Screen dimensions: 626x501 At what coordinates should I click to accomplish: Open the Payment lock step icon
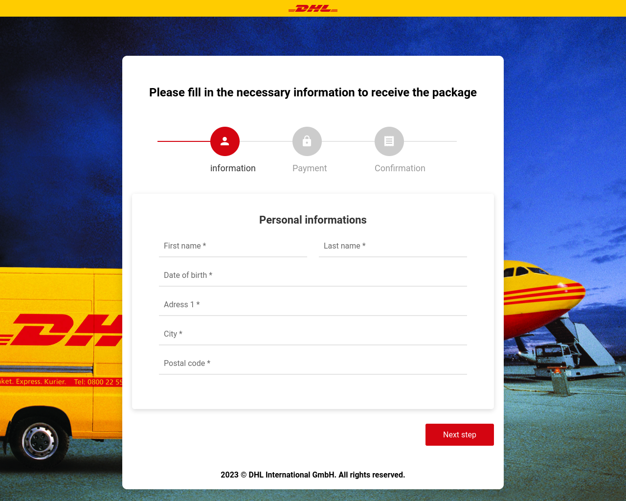(x=307, y=141)
